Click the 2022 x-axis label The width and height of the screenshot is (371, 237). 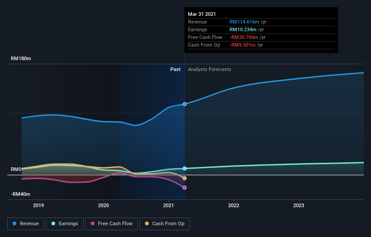tap(234, 205)
